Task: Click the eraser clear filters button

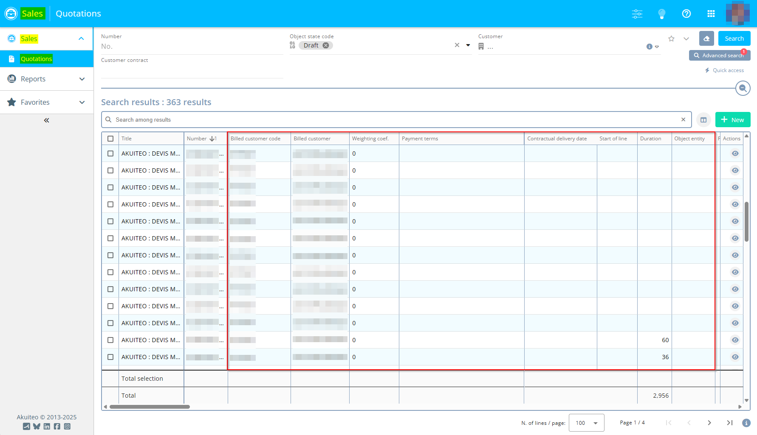Action: click(x=706, y=39)
